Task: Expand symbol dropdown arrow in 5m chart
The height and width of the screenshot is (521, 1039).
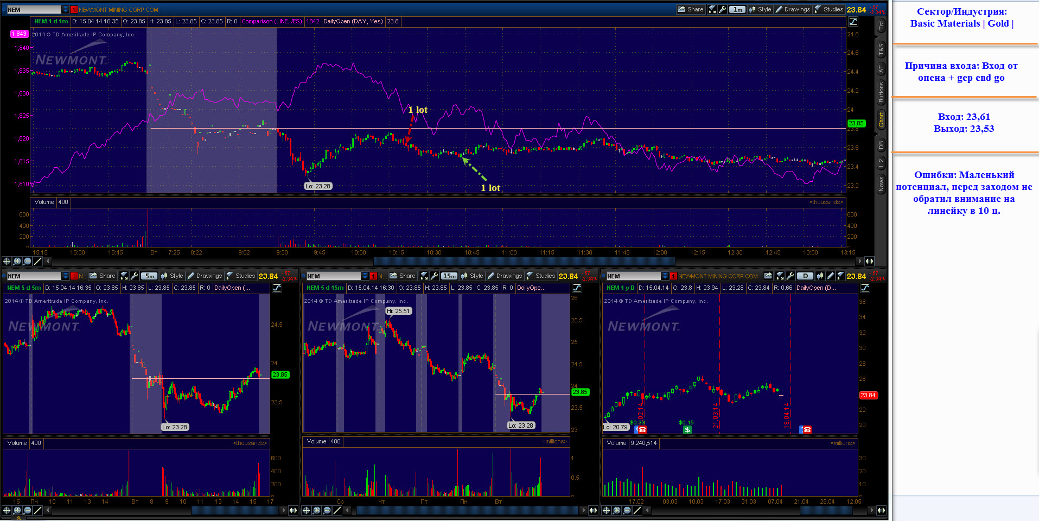Action: point(66,276)
